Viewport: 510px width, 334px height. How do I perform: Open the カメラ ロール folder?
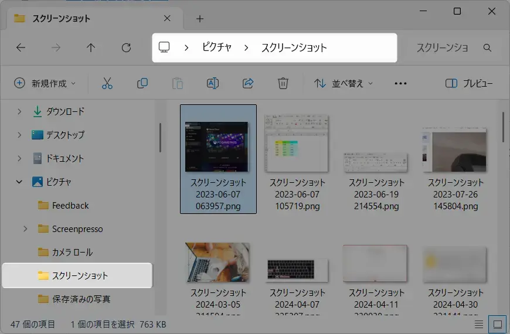coord(72,253)
